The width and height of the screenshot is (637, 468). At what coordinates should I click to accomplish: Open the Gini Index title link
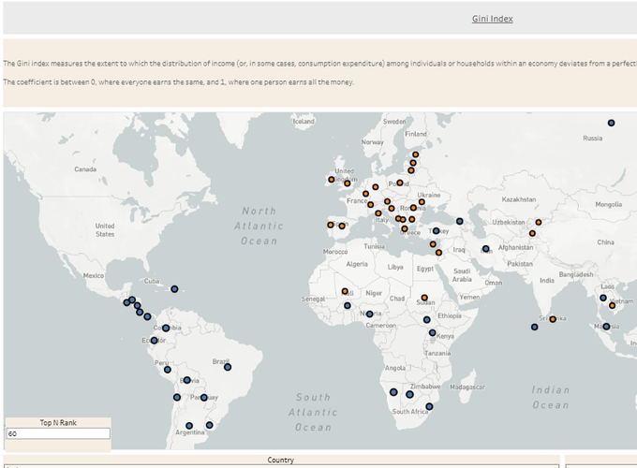[492, 19]
